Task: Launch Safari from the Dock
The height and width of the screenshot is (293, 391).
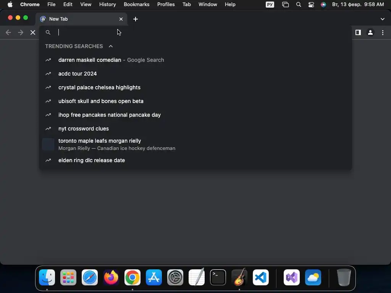Action: tap(90, 277)
